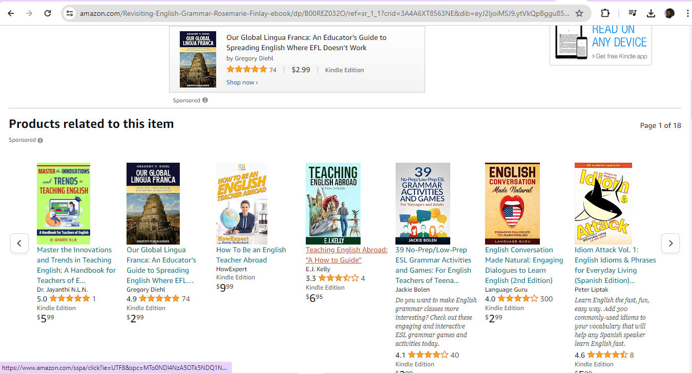Open the Chrome extensions puzzle icon
The image size is (692, 374).
(x=605, y=14)
